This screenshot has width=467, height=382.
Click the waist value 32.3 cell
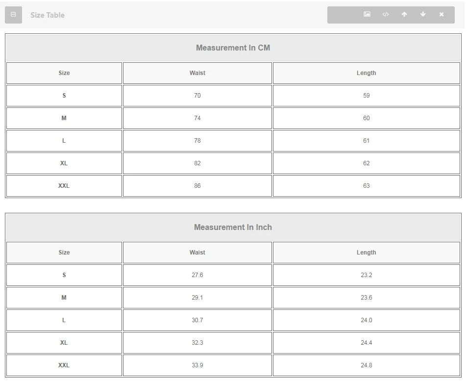pos(197,343)
